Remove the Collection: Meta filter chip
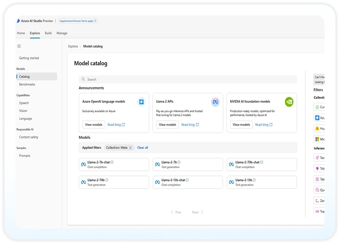Image resolution: width=340 pixels, height=244 pixels. (130, 147)
